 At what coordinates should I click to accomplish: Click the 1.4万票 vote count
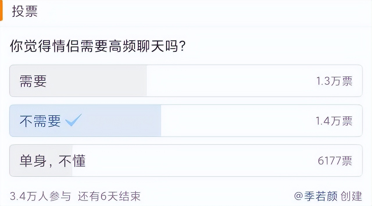pos(334,121)
